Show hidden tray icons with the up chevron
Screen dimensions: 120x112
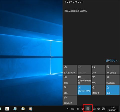[x=67, y=109]
